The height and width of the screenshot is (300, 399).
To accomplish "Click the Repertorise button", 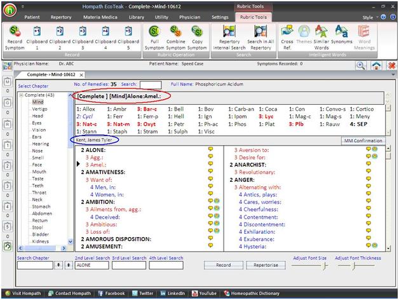I will 266,265.
